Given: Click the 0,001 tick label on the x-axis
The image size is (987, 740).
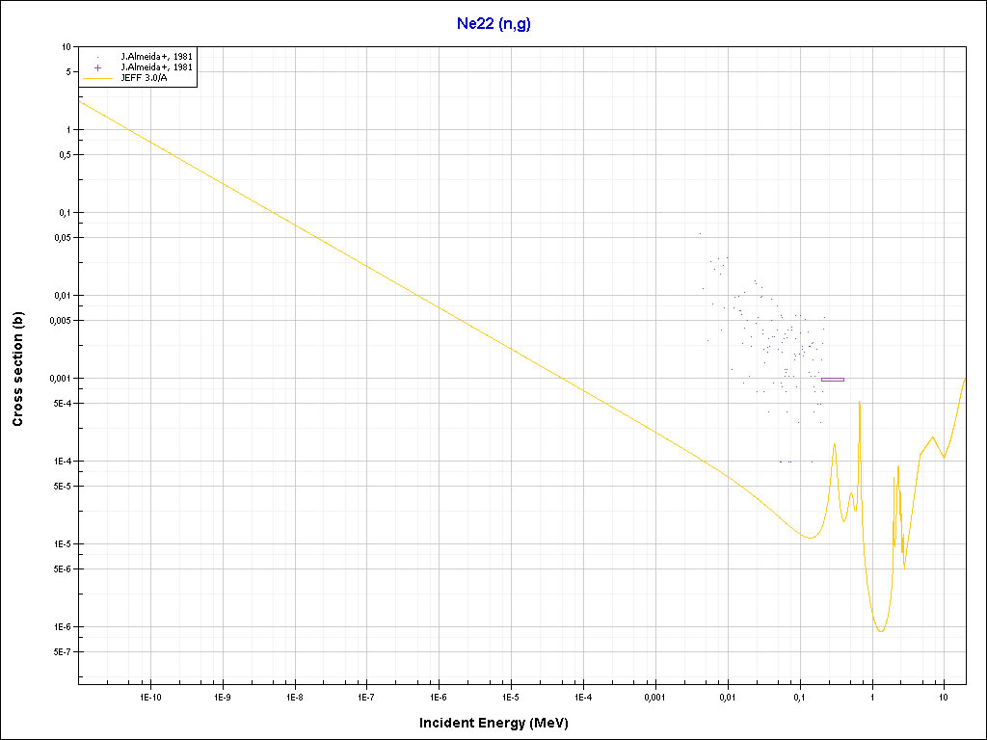Looking at the screenshot, I should tap(655, 696).
